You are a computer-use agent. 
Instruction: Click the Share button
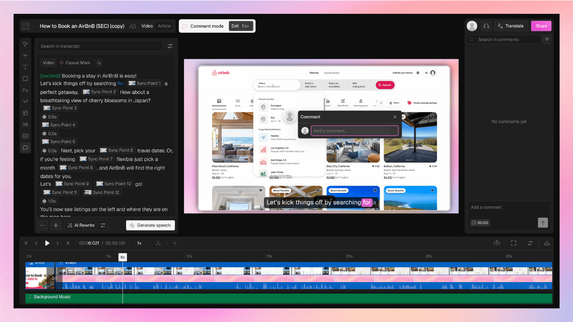(541, 26)
